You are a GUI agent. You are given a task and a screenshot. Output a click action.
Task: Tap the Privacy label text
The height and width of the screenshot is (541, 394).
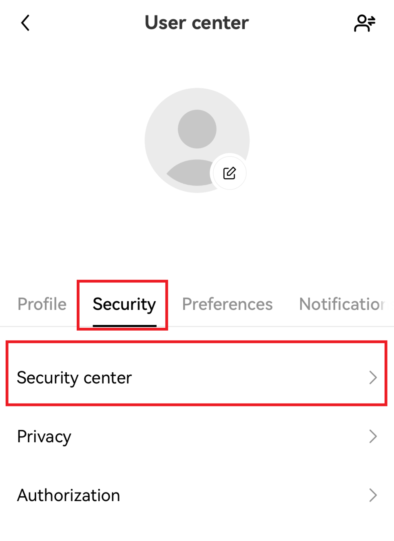point(44,437)
